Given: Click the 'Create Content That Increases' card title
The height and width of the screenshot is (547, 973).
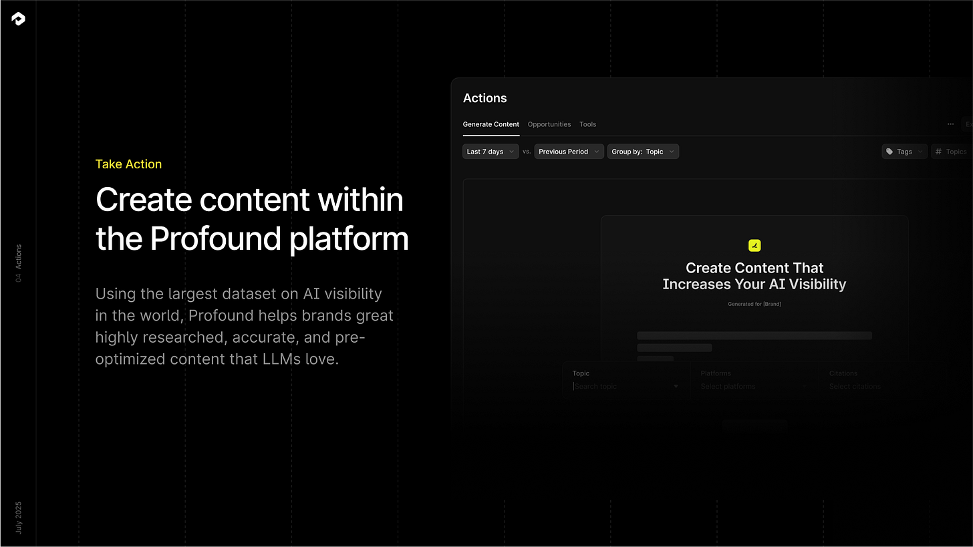Looking at the screenshot, I should [754, 276].
